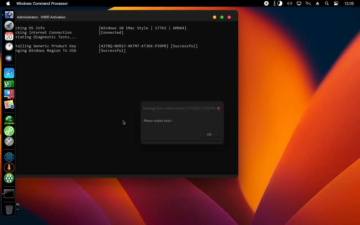360x225 pixels.
Task: Select the '[Windows 10 iMac Style | 17763 | AMD64]' text
Action: pyautogui.click(x=143, y=28)
